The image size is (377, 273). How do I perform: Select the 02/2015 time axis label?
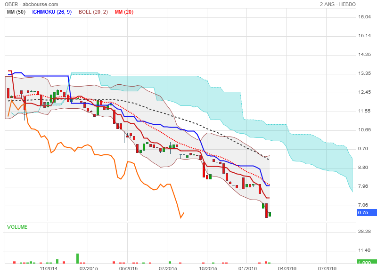coord(89,268)
